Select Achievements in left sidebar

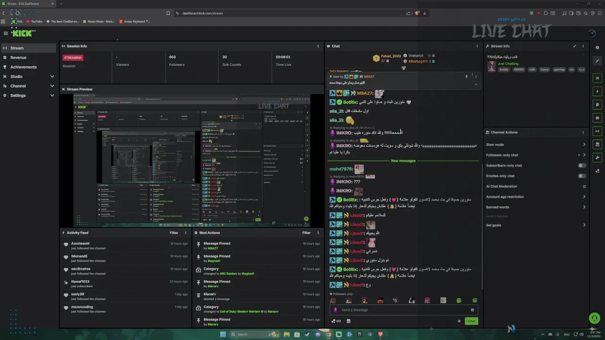click(28, 67)
